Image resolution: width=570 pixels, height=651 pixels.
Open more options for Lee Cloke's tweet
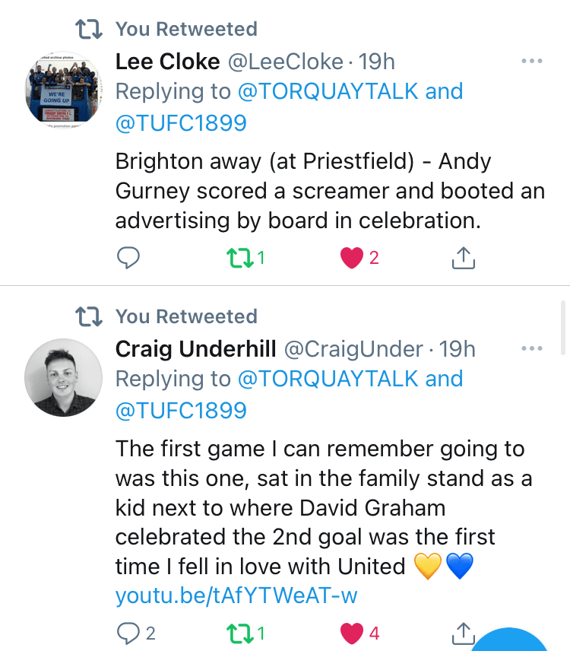532,62
